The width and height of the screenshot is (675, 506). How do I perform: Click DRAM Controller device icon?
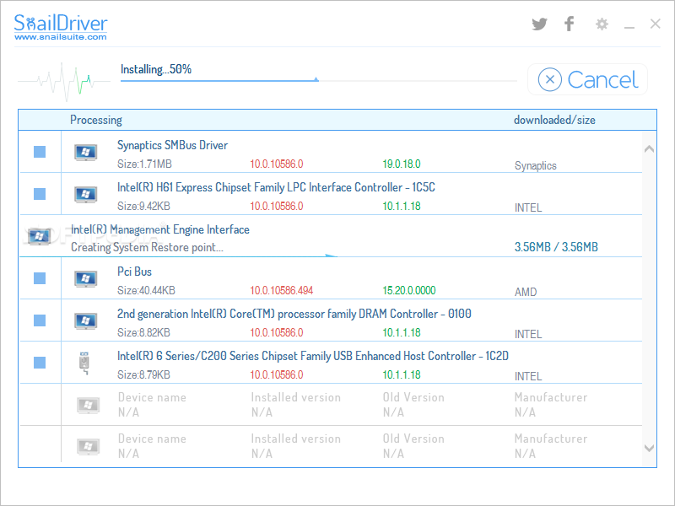click(x=86, y=321)
